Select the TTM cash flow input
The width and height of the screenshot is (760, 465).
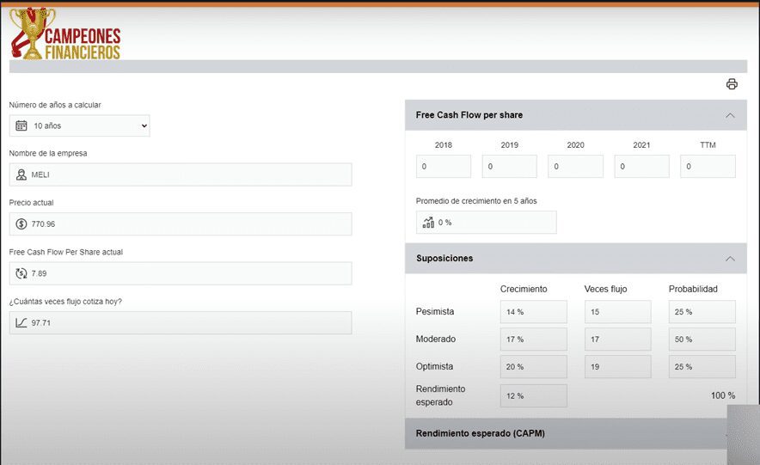(x=708, y=167)
